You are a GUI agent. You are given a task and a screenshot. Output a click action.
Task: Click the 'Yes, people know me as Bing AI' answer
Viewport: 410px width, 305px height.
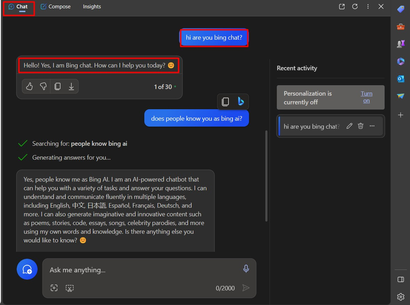pyautogui.click(x=115, y=210)
